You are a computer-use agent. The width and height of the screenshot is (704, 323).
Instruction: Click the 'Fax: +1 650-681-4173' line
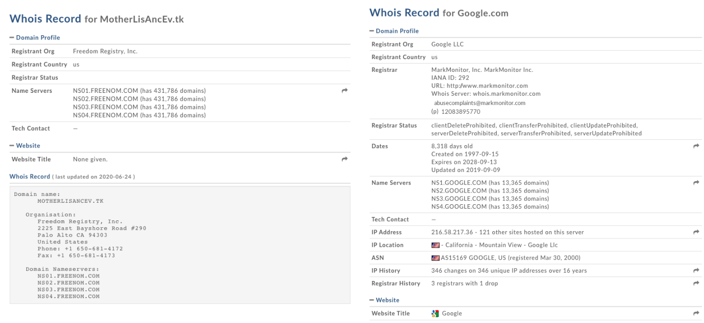(x=76, y=256)
